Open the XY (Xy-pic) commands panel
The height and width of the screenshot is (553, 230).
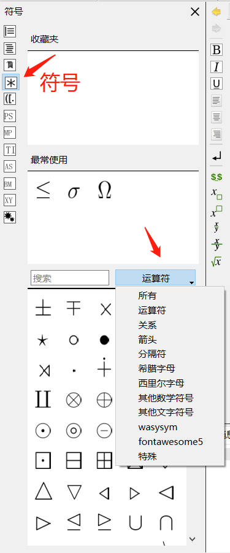[x=10, y=200]
